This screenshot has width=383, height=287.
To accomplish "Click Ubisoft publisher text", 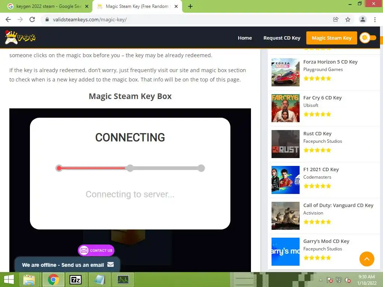I will click(x=311, y=105).
